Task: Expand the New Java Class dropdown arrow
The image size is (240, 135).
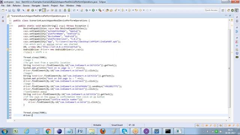Action: tap(36, 10)
